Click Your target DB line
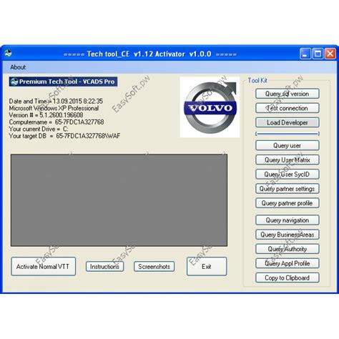 pyautogui.click(x=64, y=136)
